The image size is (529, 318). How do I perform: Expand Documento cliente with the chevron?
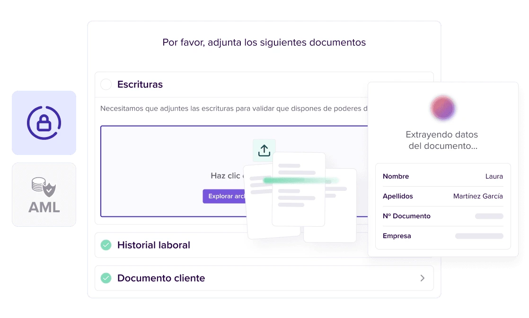(423, 278)
